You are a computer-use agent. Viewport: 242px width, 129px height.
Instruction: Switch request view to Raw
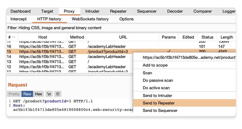(x=27, y=94)
